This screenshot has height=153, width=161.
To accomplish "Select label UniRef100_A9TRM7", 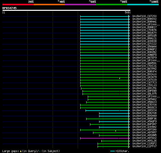I will [x=144, y=133].
